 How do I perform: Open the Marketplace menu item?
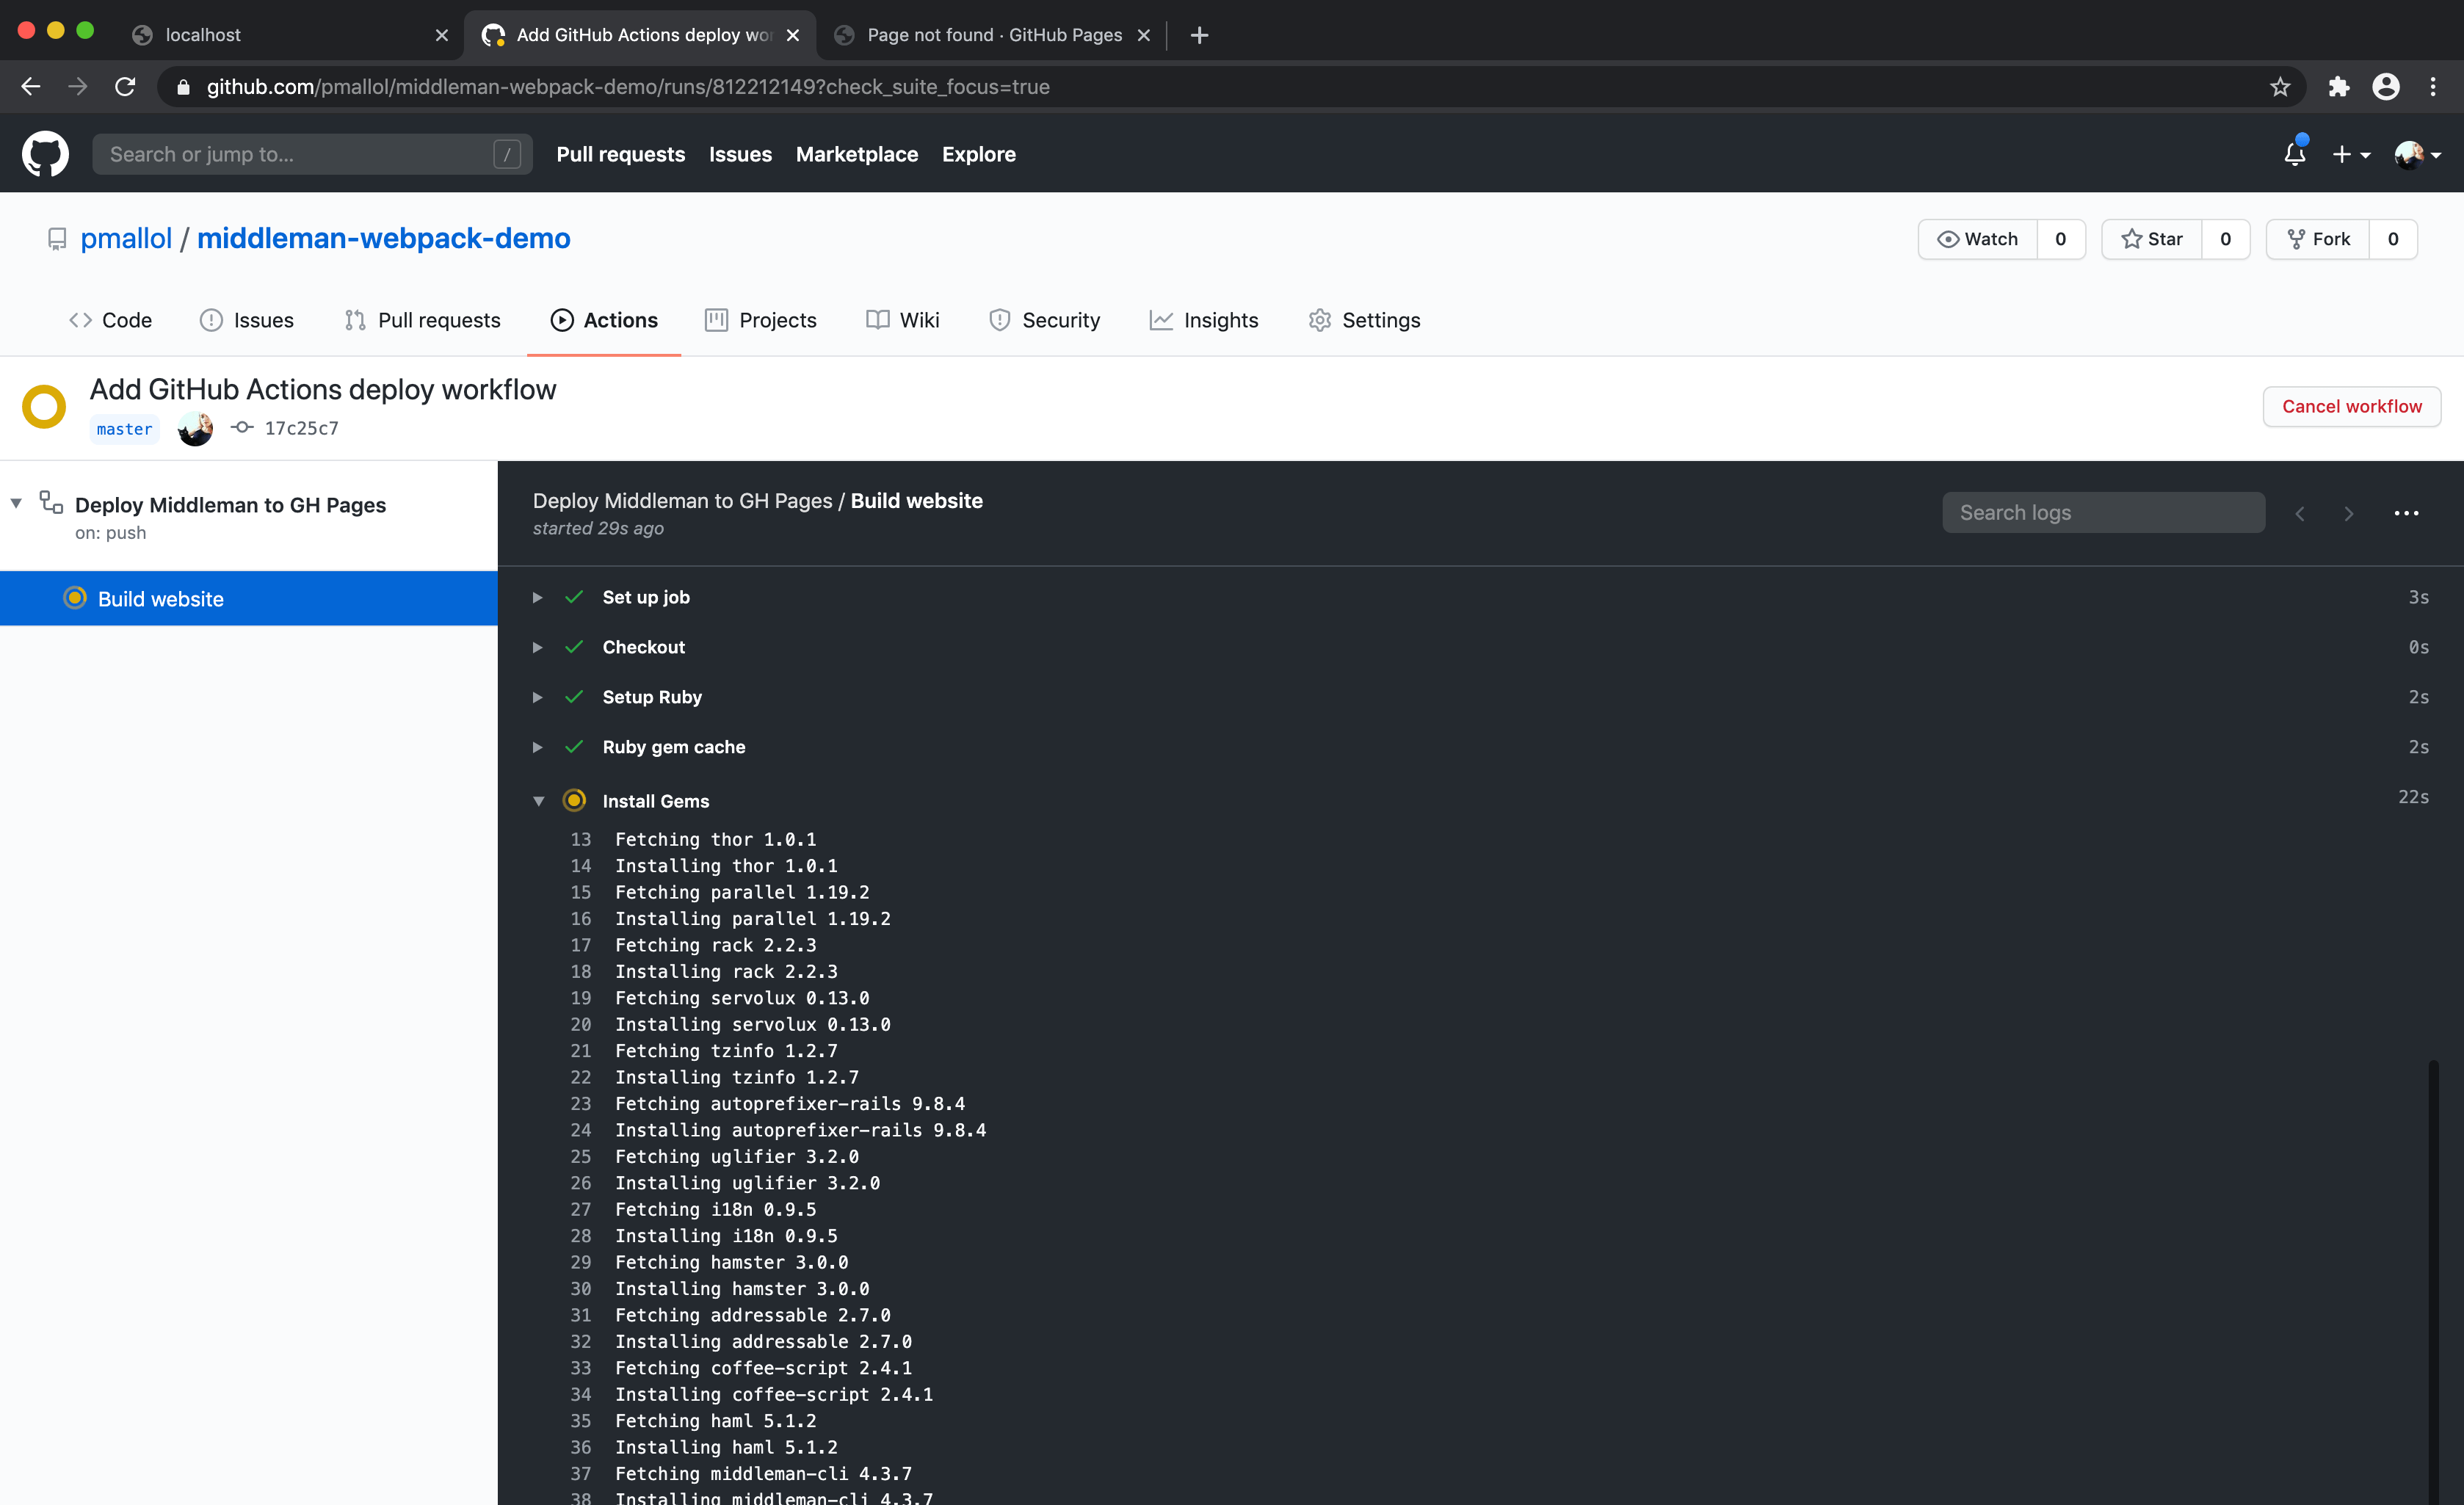pos(857,154)
